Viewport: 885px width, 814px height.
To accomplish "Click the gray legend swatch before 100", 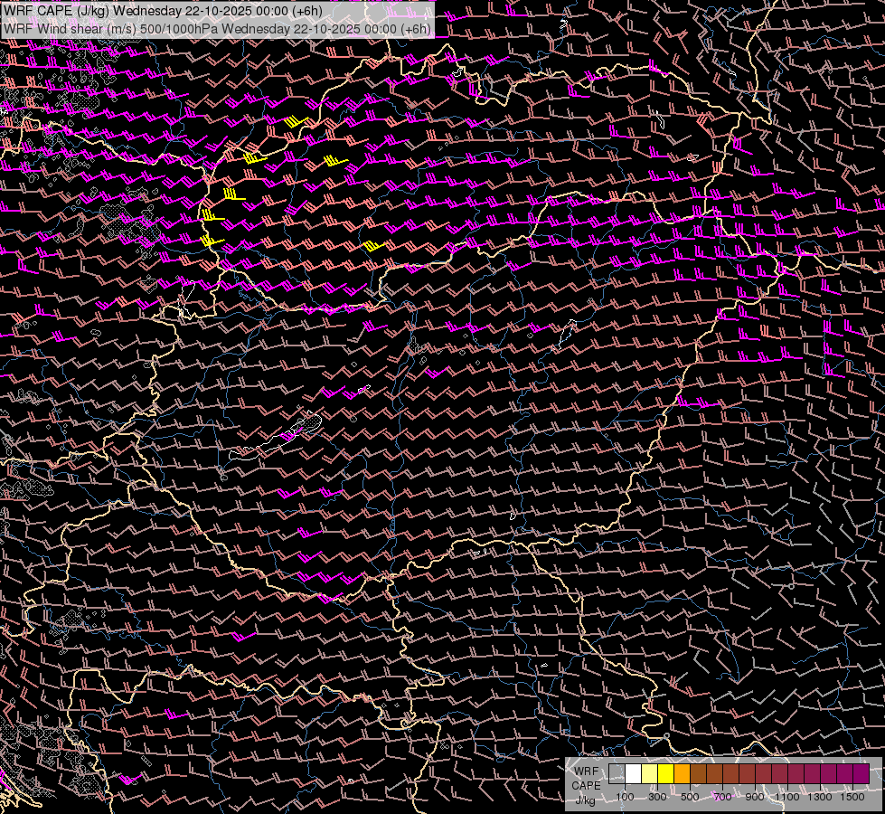I will [x=617, y=774].
